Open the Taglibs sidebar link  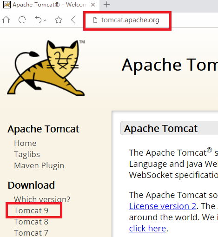click(27, 154)
